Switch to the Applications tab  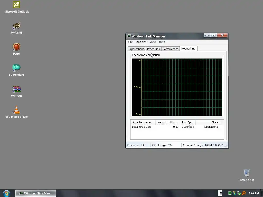(x=137, y=49)
